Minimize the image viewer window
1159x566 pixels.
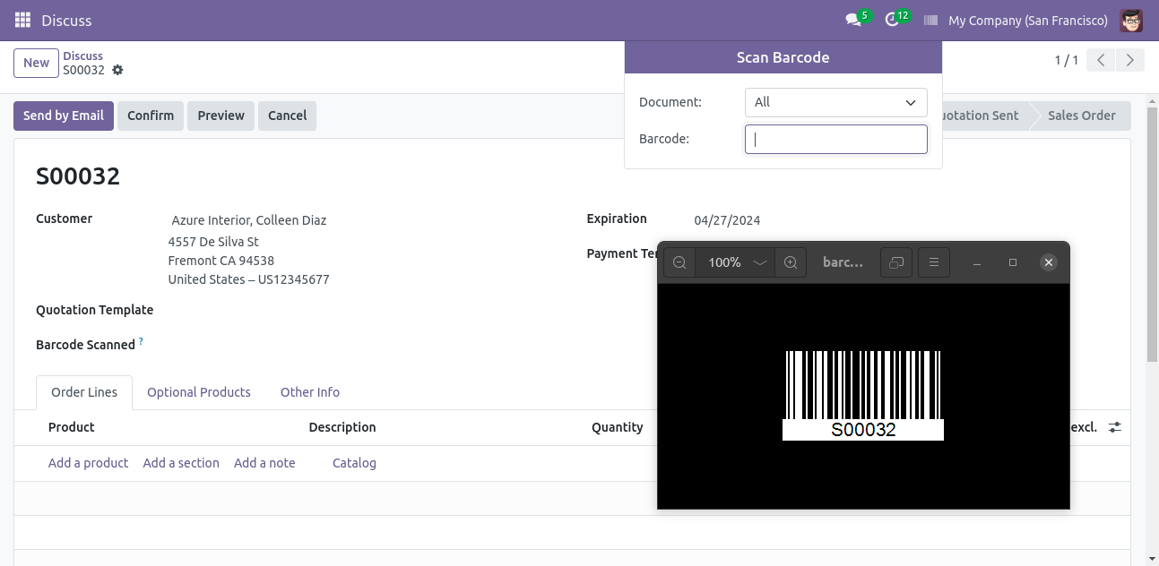click(x=977, y=262)
